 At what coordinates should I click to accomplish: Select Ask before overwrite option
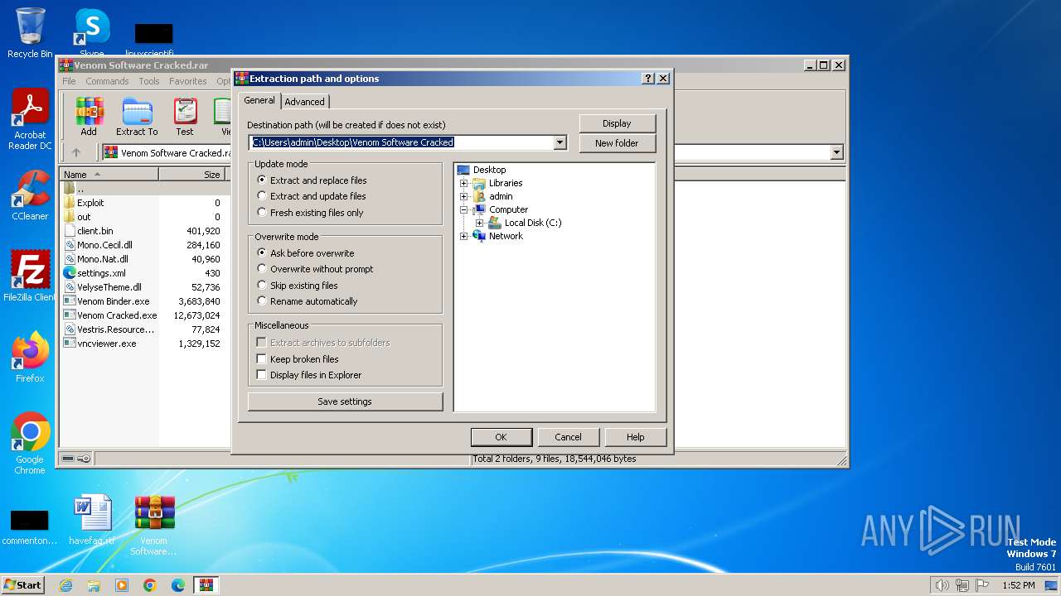305,253
